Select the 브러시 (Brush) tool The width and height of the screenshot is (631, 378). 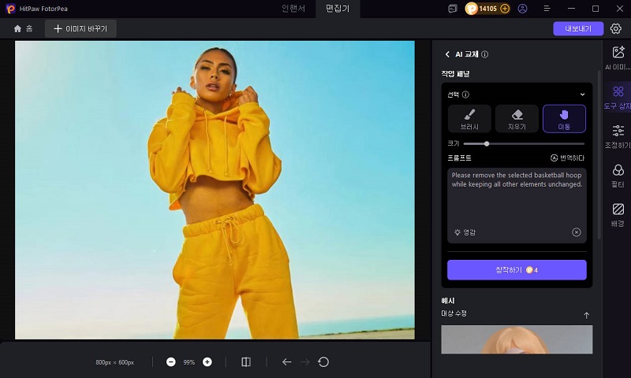469,118
